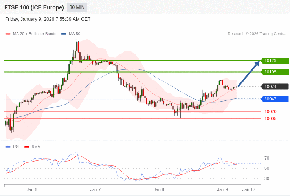
Task: Click the red 10020 support level label
Action: tap(270, 111)
